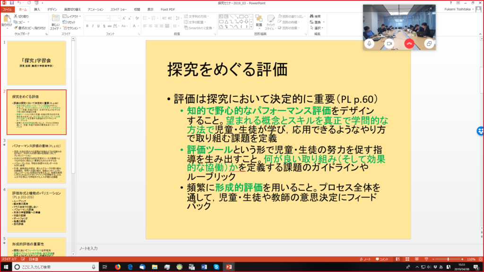The image size is (484, 272).
Task: Mute microphone in video call window
Action: tap(370, 43)
